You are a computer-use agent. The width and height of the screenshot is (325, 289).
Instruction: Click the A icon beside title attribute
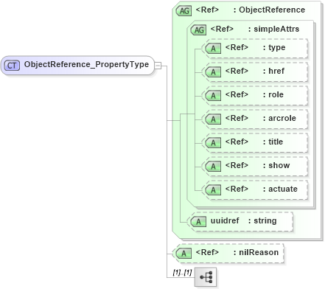[213, 143]
